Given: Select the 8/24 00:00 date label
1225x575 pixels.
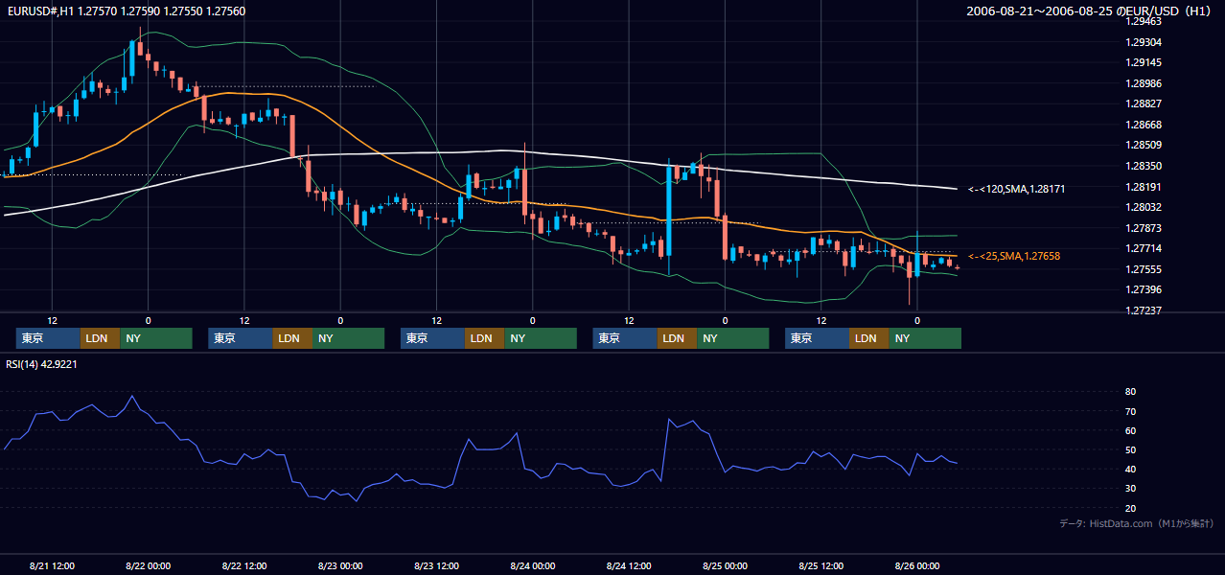Looking at the screenshot, I should tap(533, 565).
